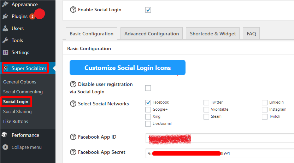Viewport: 294px width, 163px height.
Task: Check Disable user registration checkbox
Action: 148,88
